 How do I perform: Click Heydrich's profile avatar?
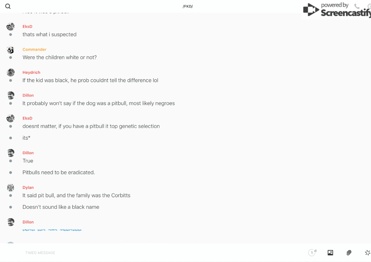pos(10,73)
